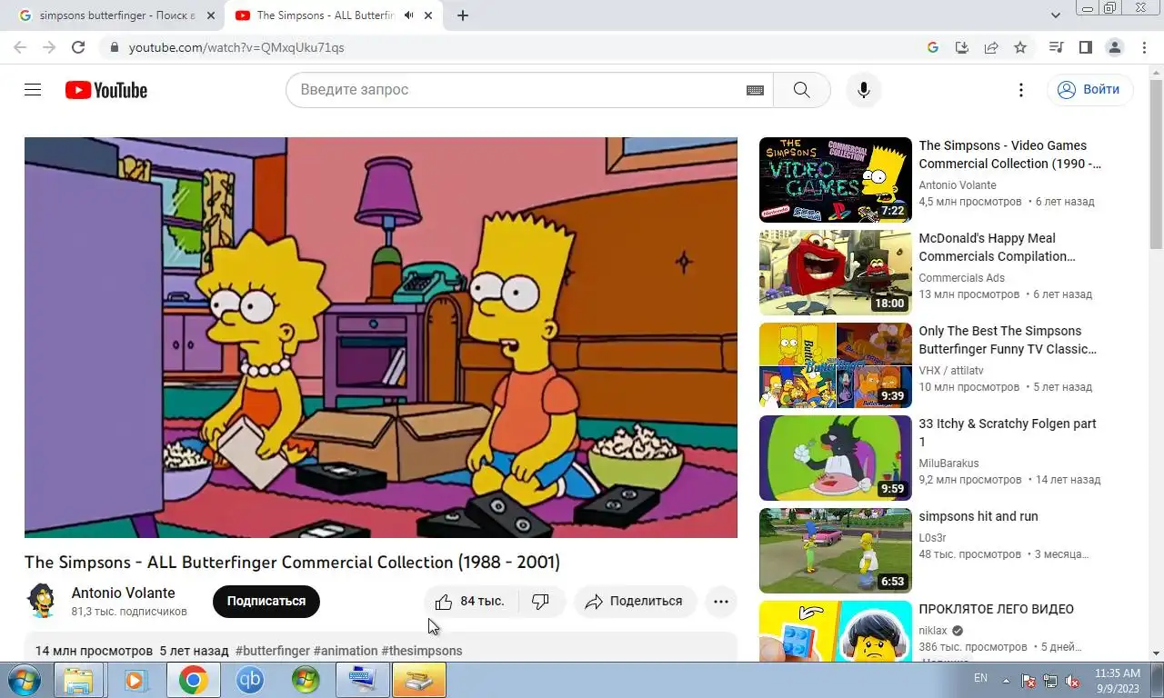This screenshot has height=698, width=1164.
Task: Click the install/download icon in address bar
Action: pyautogui.click(x=962, y=47)
